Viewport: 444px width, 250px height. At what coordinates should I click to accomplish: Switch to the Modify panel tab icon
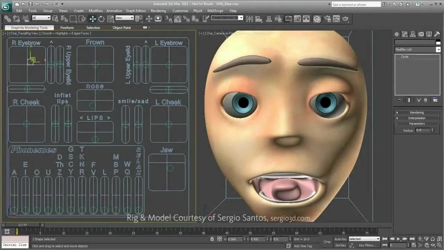(x=405, y=34)
